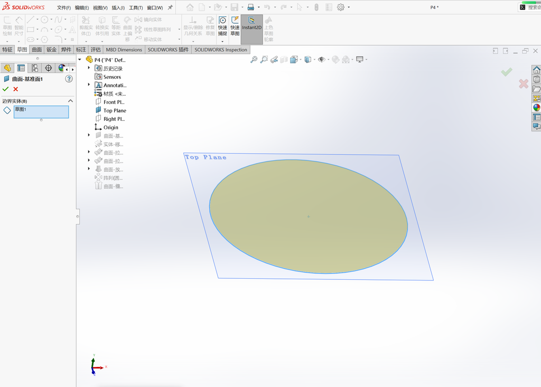
Task: Cancel the feature with the red X in PropertyManager
Action: coord(15,89)
